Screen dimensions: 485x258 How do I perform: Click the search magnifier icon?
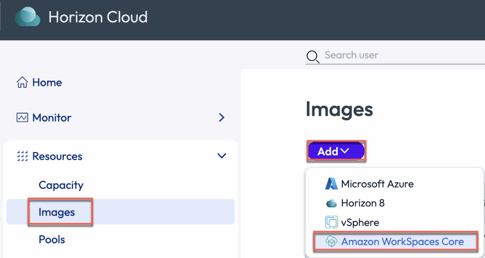pyautogui.click(x=313, y=57)
